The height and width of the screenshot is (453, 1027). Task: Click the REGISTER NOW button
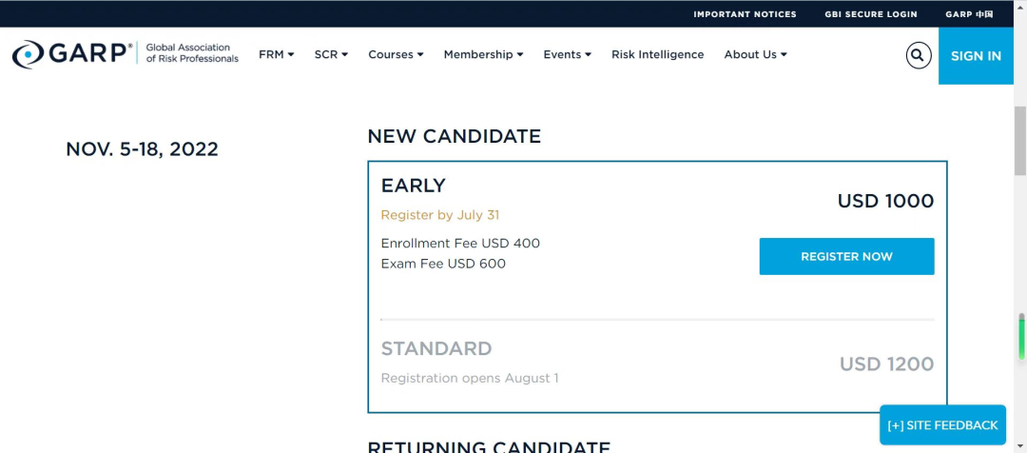(x=846, y=257)
